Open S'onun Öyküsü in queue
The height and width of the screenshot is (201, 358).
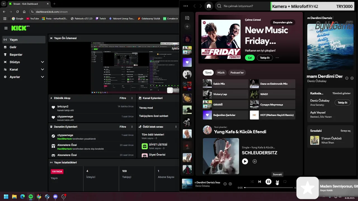[x=330, y=140]
